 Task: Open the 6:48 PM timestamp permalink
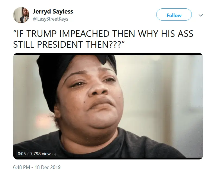pyautogui.click(x=21, y=167)
